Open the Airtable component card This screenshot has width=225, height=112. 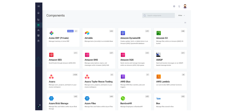(99, 38)
